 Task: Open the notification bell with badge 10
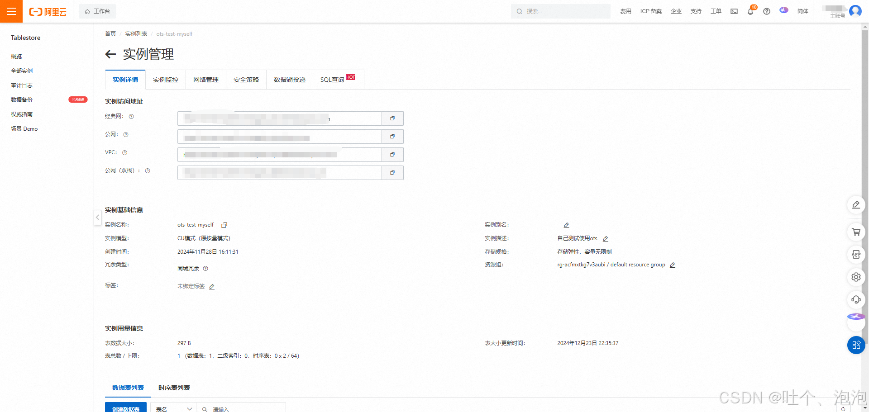(x=750, y=11)
